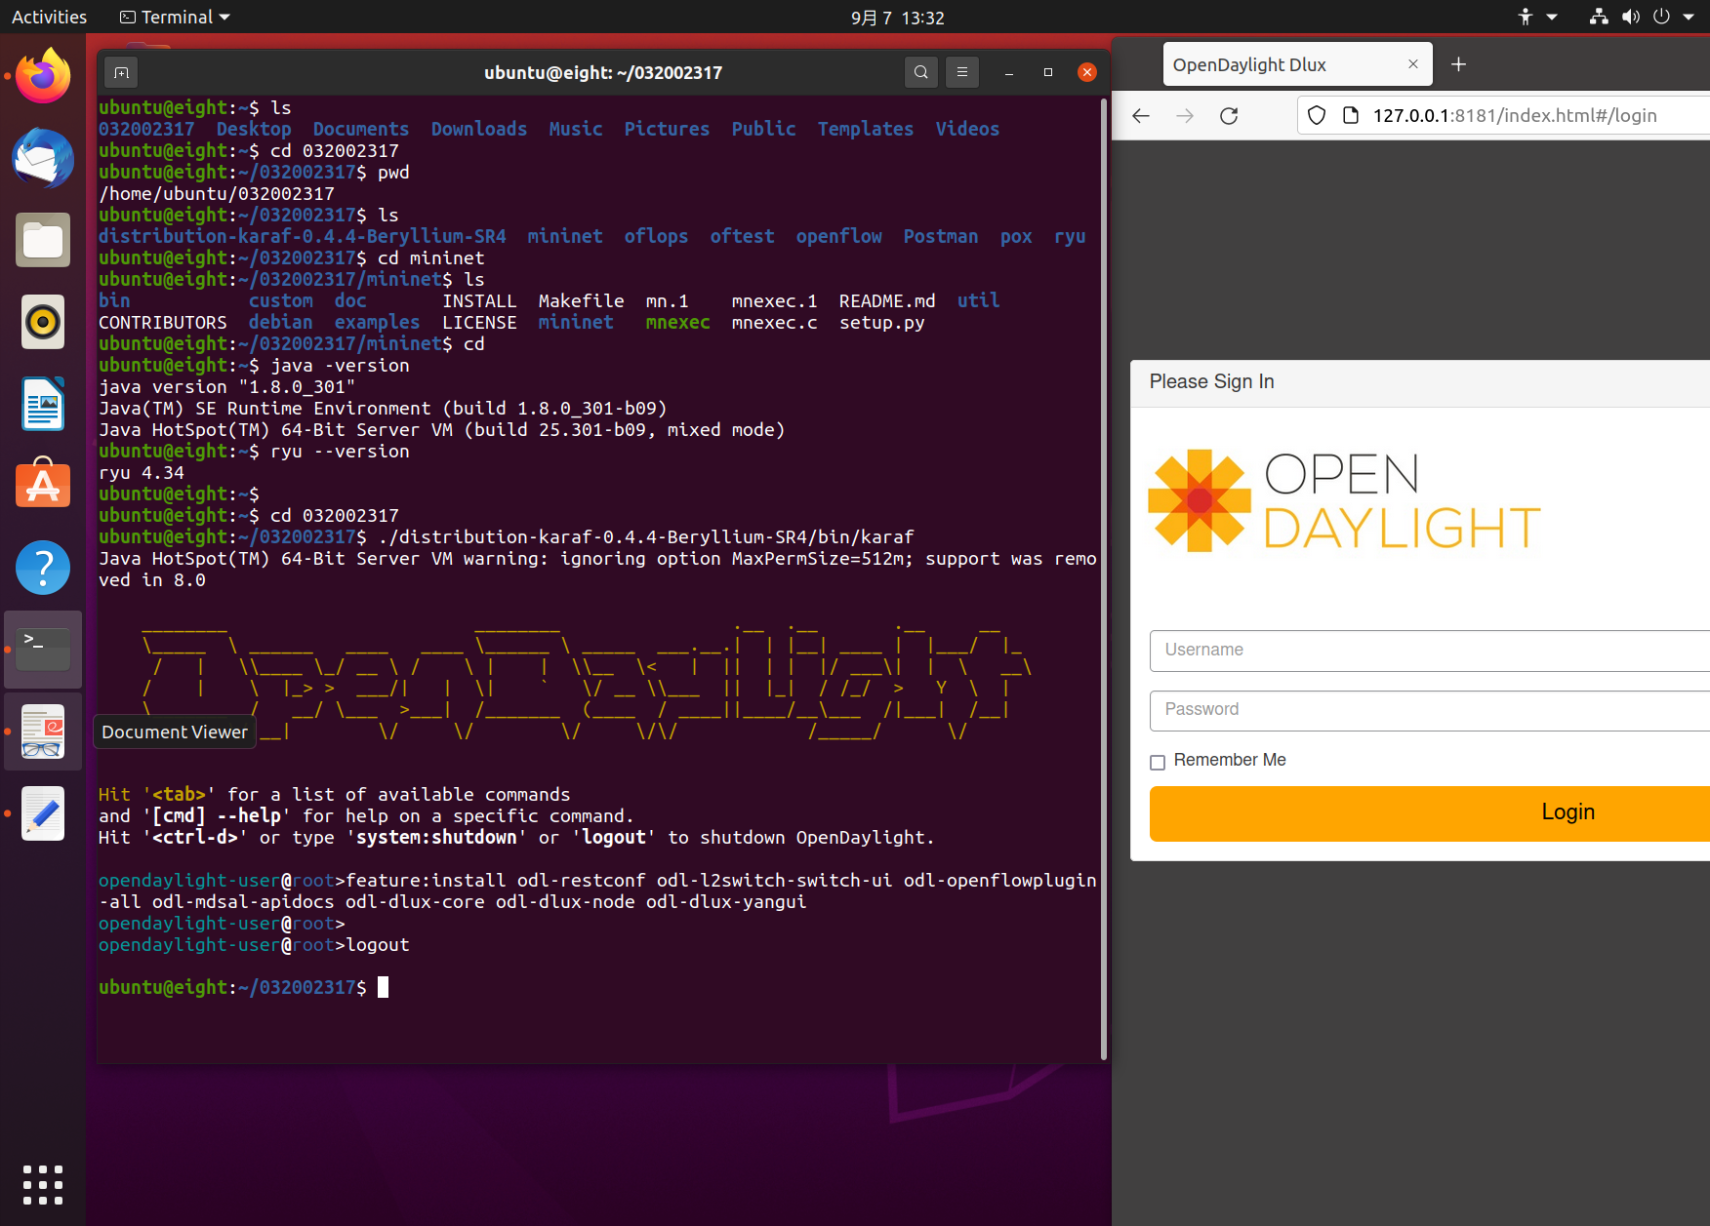Click the terminal title ubuntu@eight: ~/032002317
This screenshot has width=1710, height=1226.
[x=603, y=72]
